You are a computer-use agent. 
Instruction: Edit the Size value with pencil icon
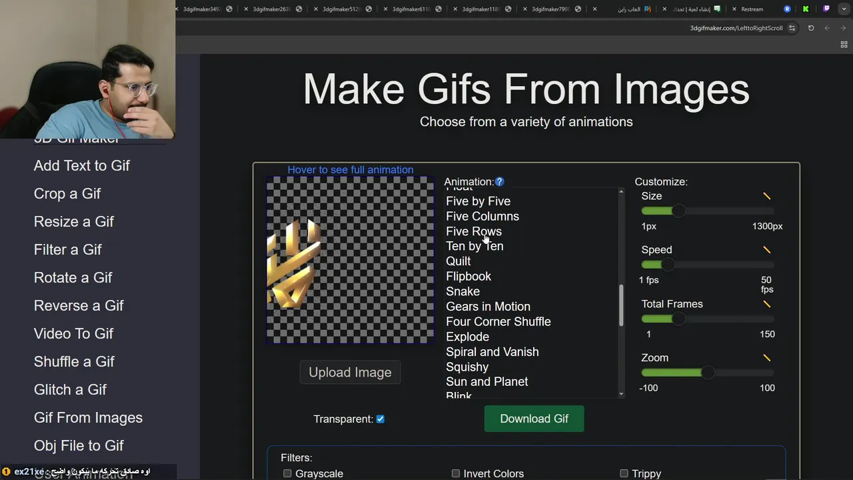click(x=766, y=196)
